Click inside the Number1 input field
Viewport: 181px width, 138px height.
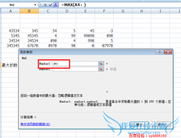tap(75, 64)
